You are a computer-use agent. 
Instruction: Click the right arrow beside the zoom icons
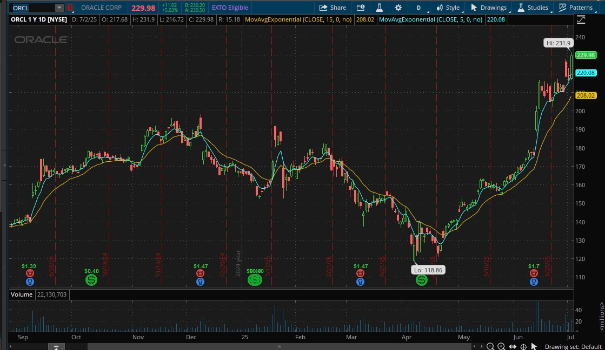pyautogui.click(x=481, y=347)
